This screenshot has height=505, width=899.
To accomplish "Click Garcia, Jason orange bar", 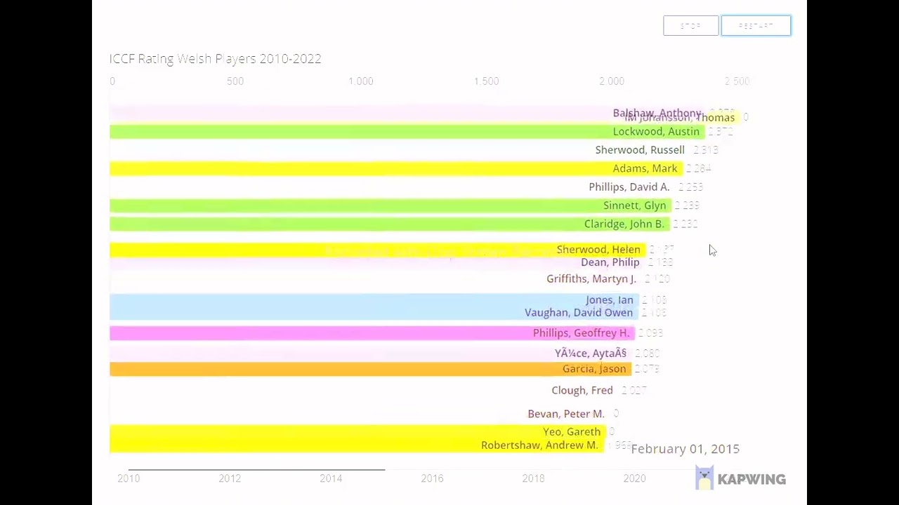I will (x=370, y=369).
